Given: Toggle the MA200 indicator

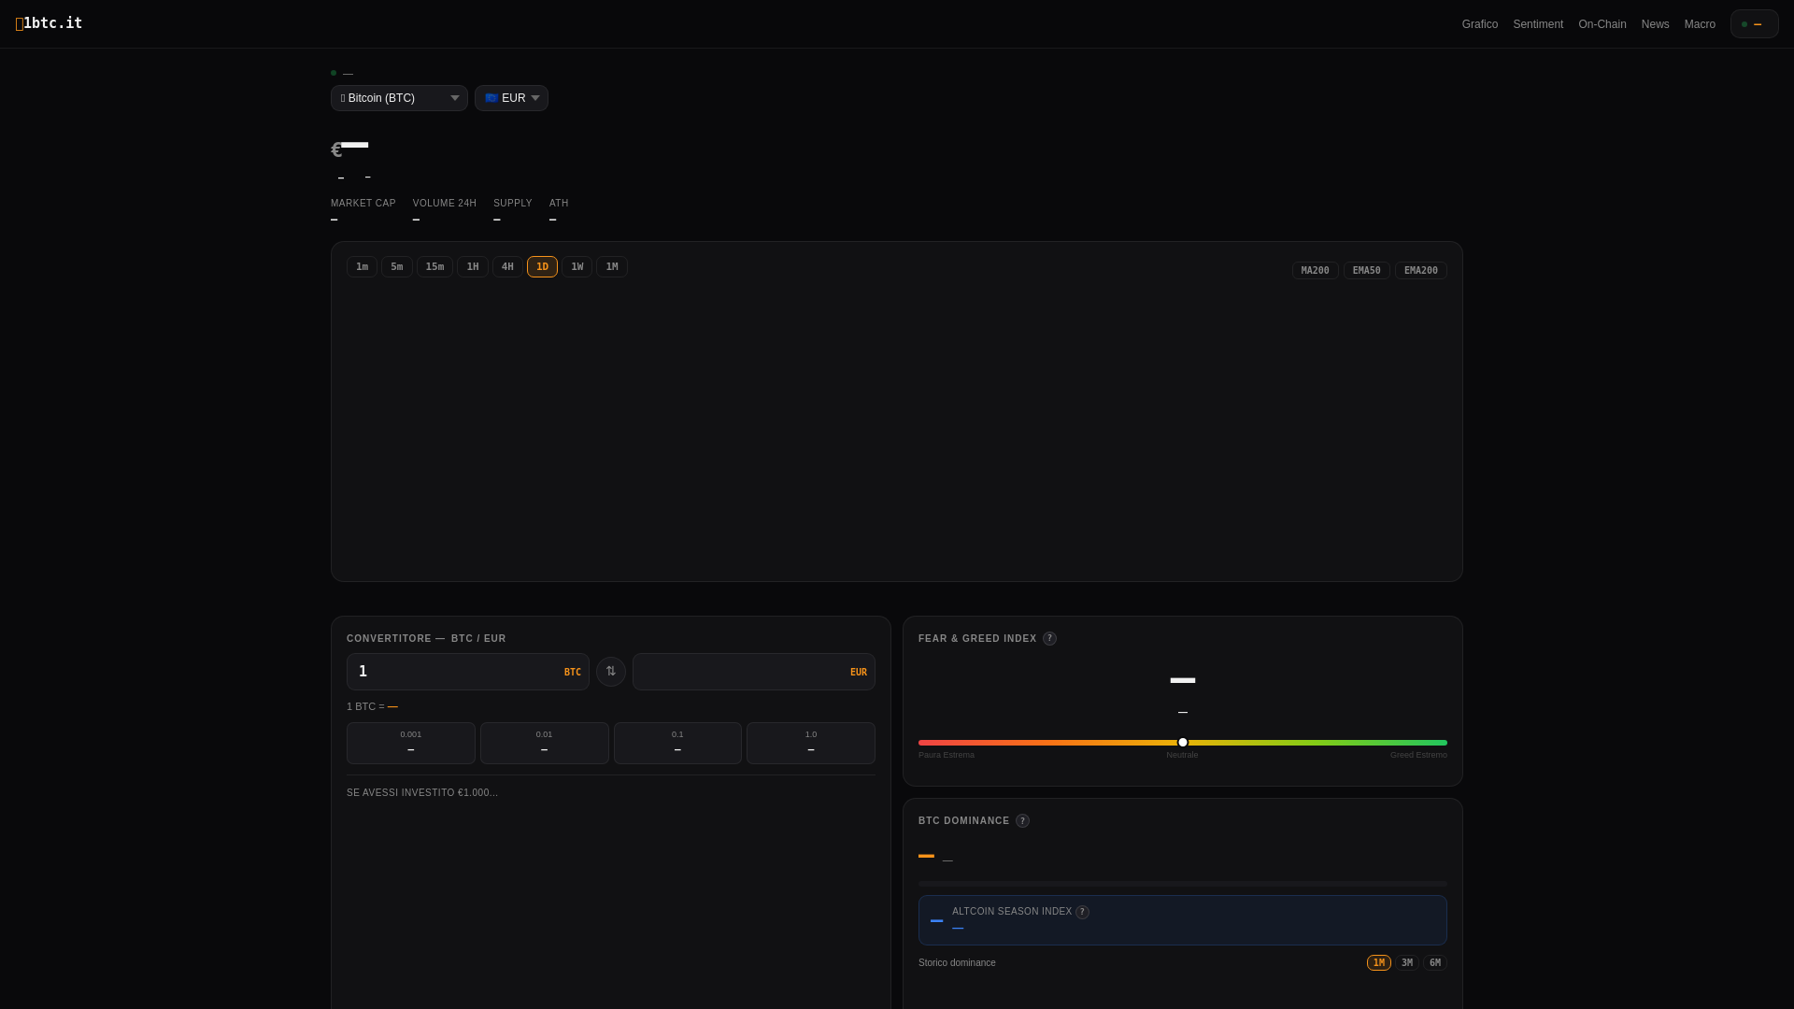Looking at the screenshot, I should [x=1315, y=271].
